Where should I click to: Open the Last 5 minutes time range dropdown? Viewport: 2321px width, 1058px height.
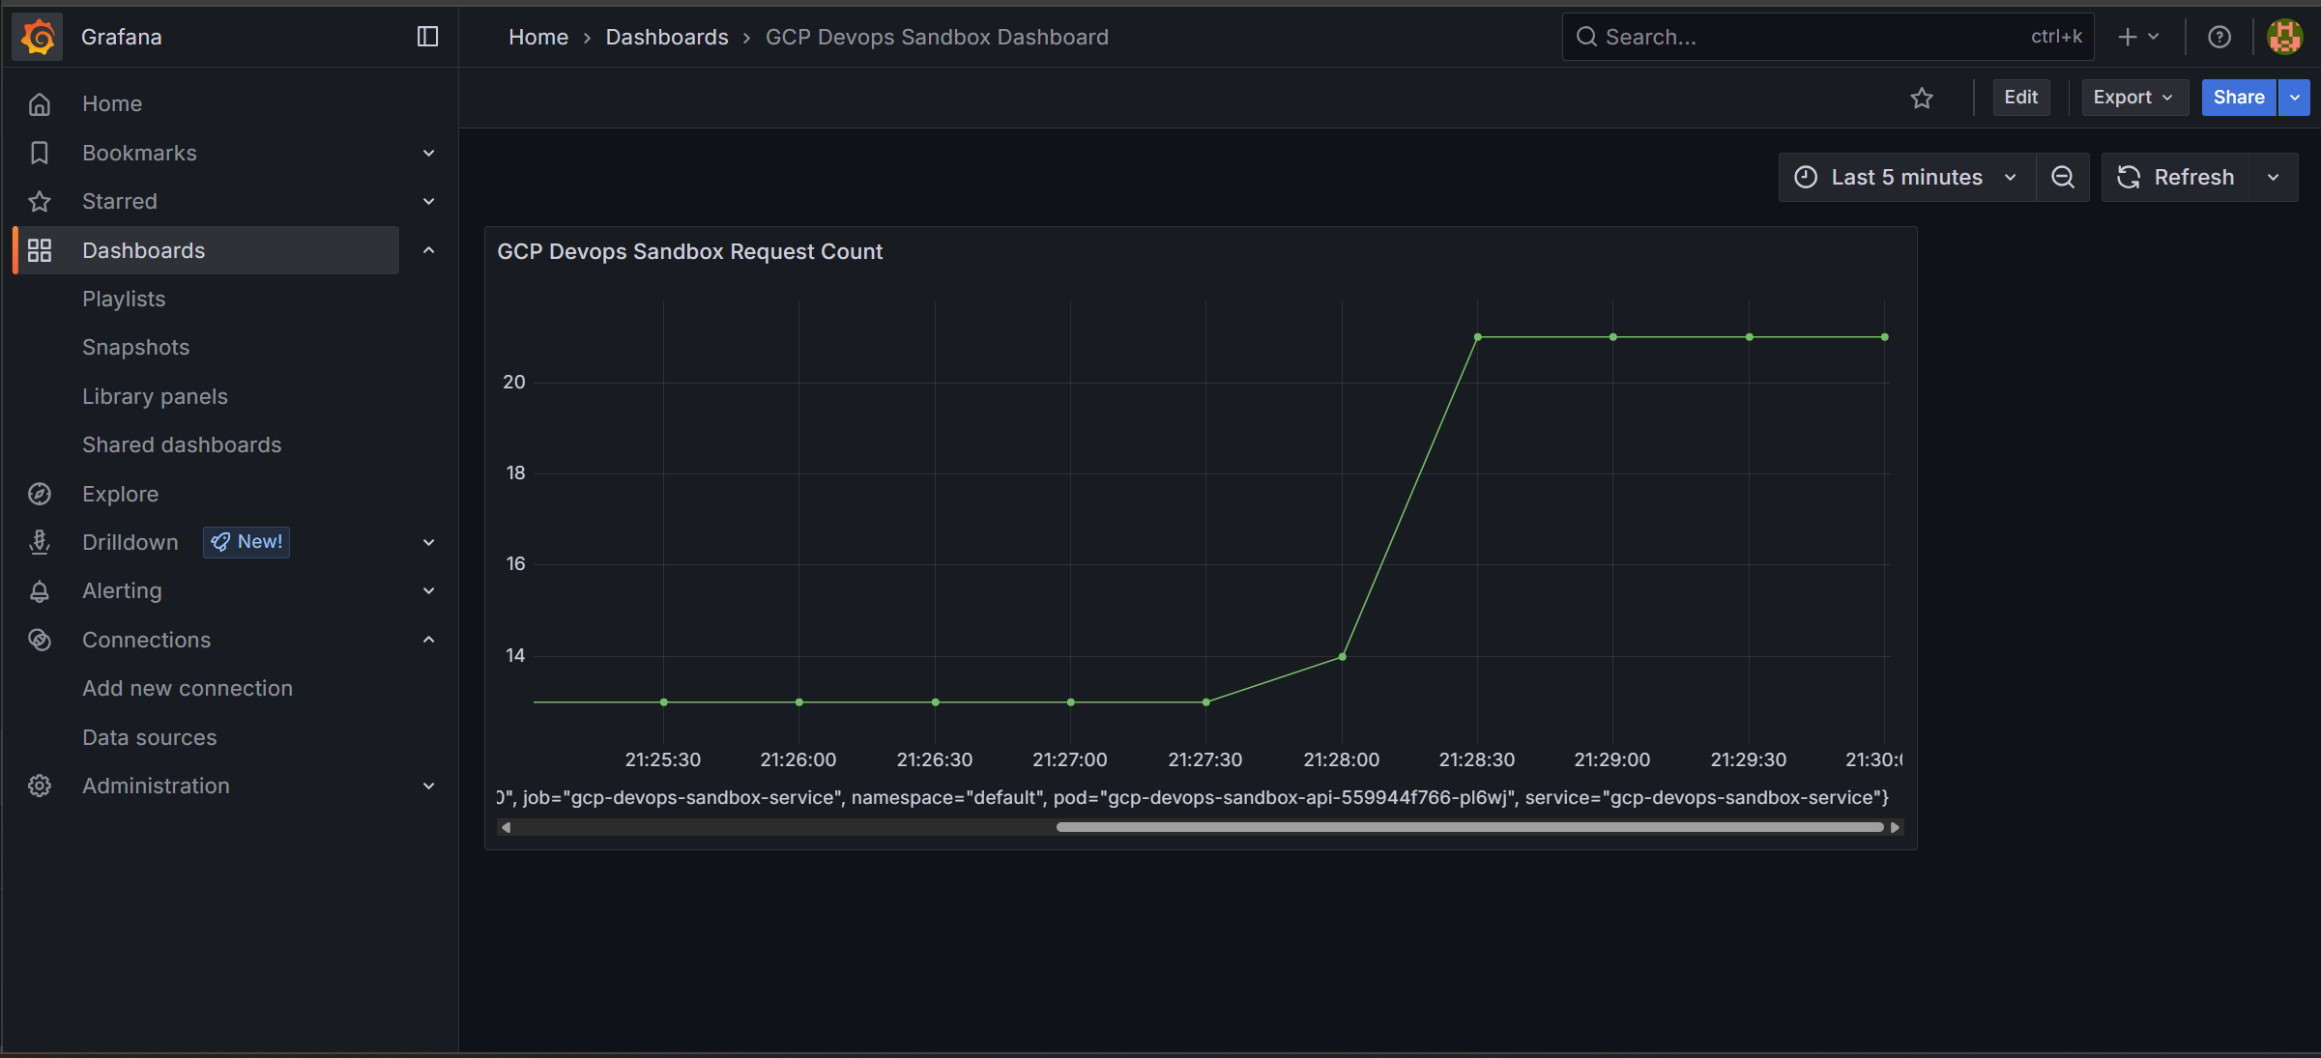pyautogui.click(x=1907, y=177)
